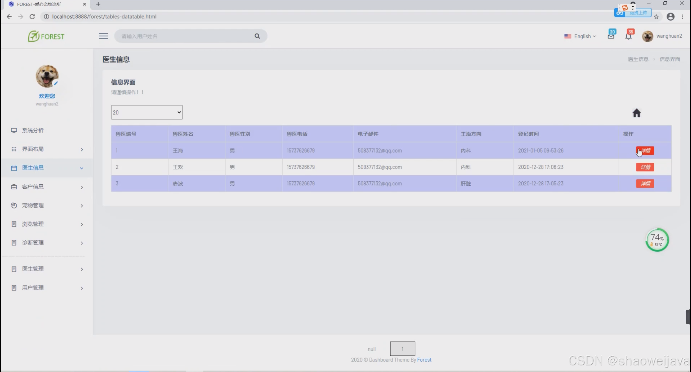Click 详情 button for doctor 王欢
Image resolution: width=691 pixels, height=372 pixels.
point(645,167)
